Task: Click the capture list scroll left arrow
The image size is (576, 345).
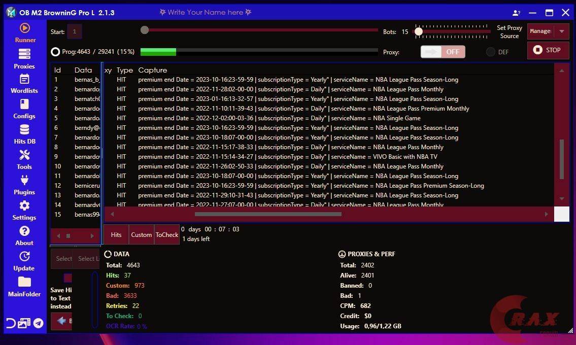Action: pyautogui.click(x=112, y=214)
